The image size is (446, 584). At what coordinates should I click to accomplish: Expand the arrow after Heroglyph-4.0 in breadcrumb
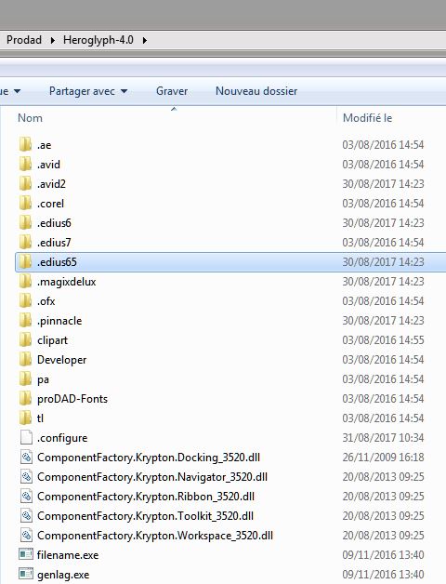coord(144,40)
